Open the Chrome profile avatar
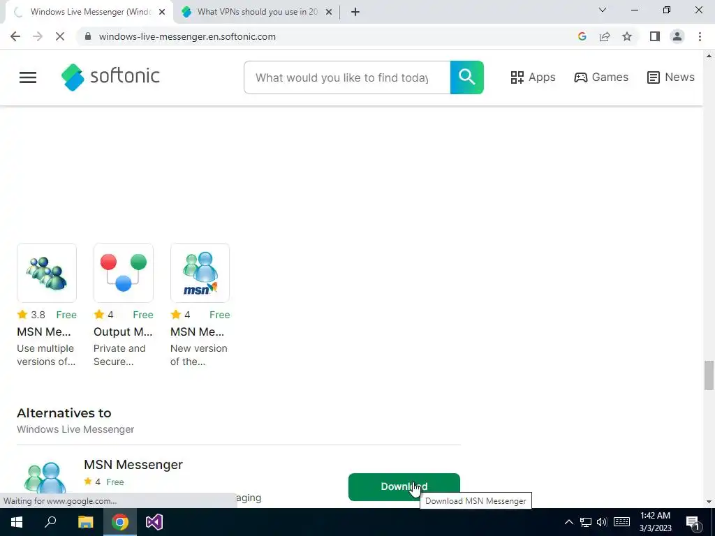715x536 pixels. point(677,36)
